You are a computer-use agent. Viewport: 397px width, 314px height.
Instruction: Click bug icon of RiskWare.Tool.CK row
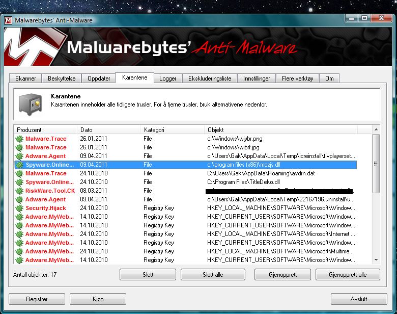coord(19,191)
